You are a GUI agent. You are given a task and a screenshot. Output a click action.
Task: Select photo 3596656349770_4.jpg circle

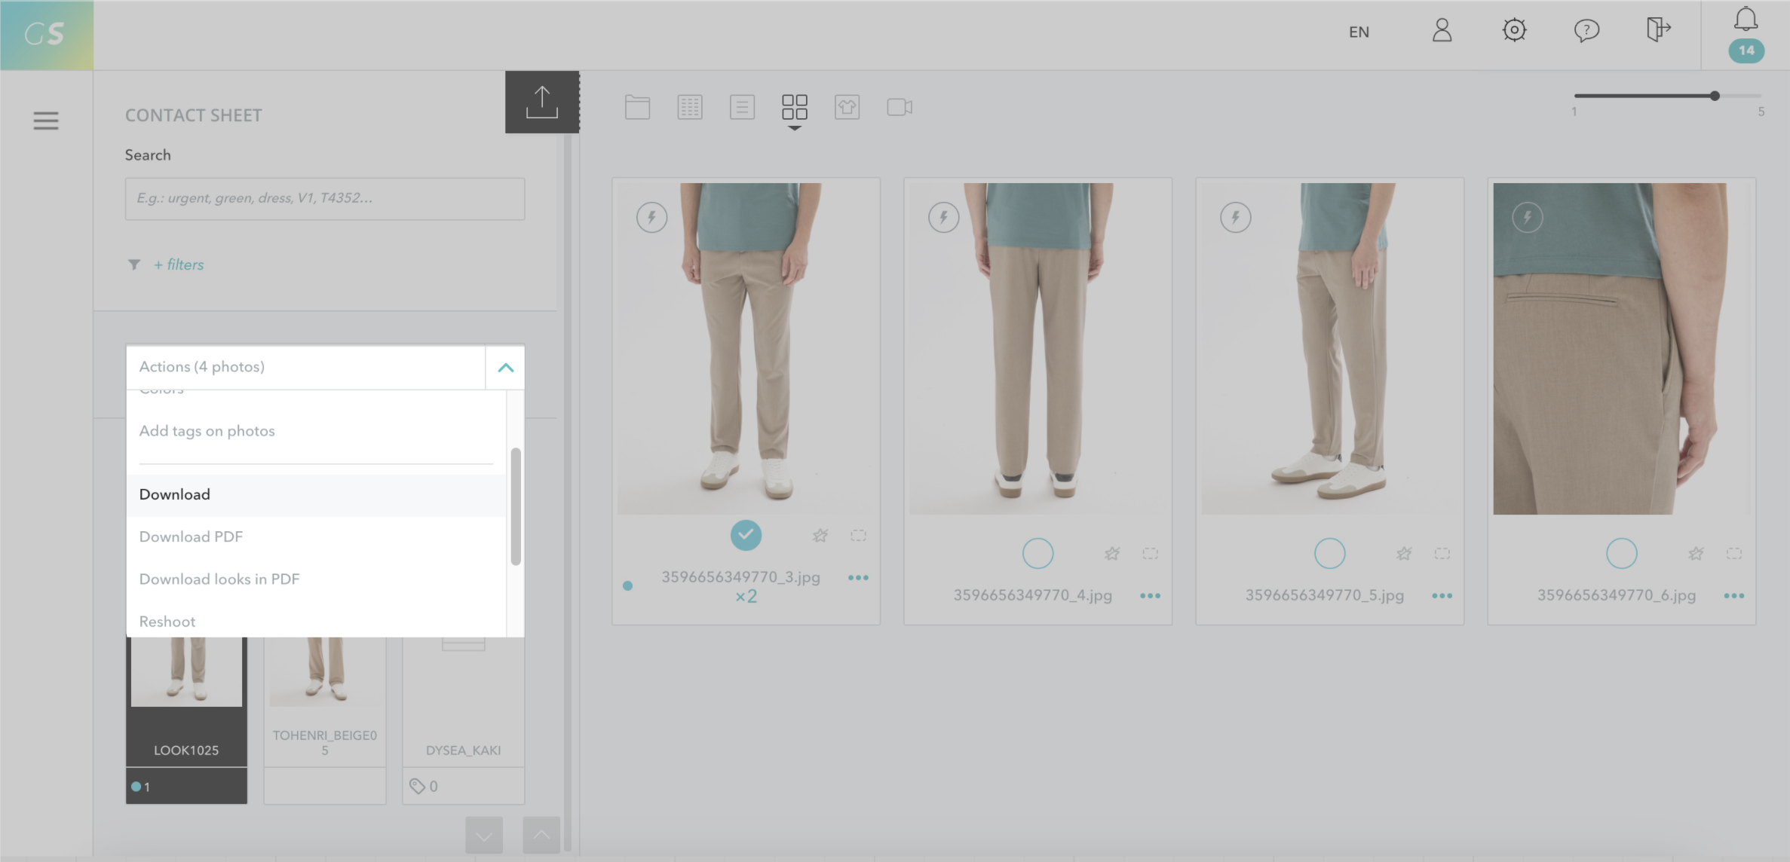[x=1038, y=553]
